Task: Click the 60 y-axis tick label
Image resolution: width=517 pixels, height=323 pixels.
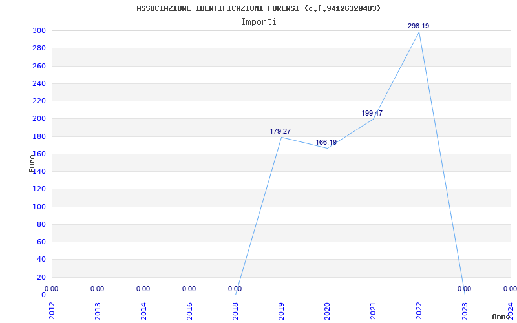Action: pos(41,242)
